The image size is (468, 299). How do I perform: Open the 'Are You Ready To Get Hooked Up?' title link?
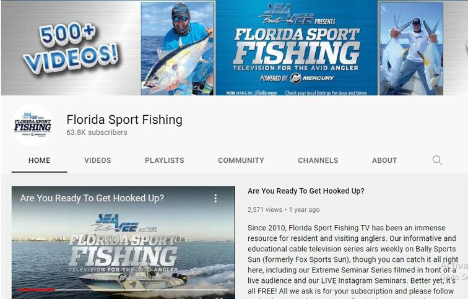(x=306, y=191)
